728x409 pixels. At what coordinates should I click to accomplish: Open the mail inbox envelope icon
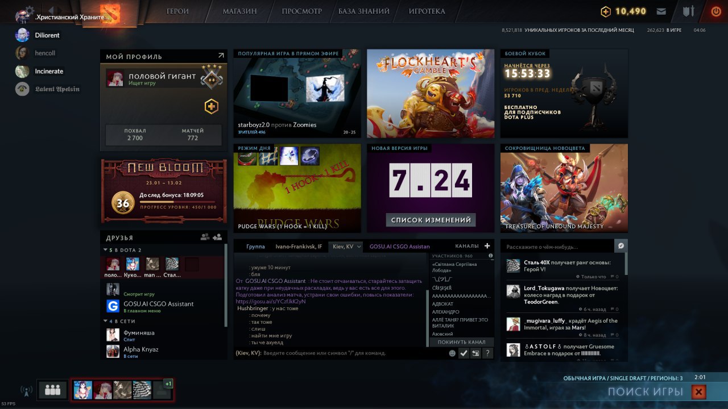(x=661, y=11)
